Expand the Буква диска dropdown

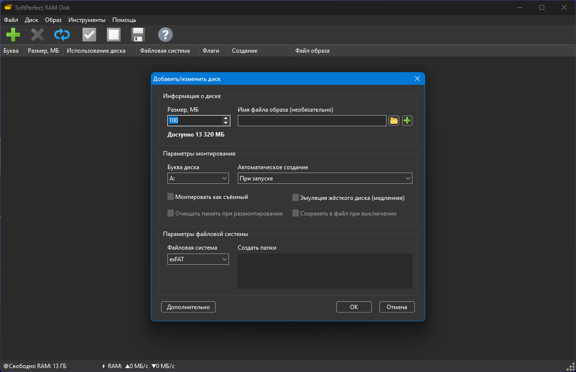tap(198, 178)
